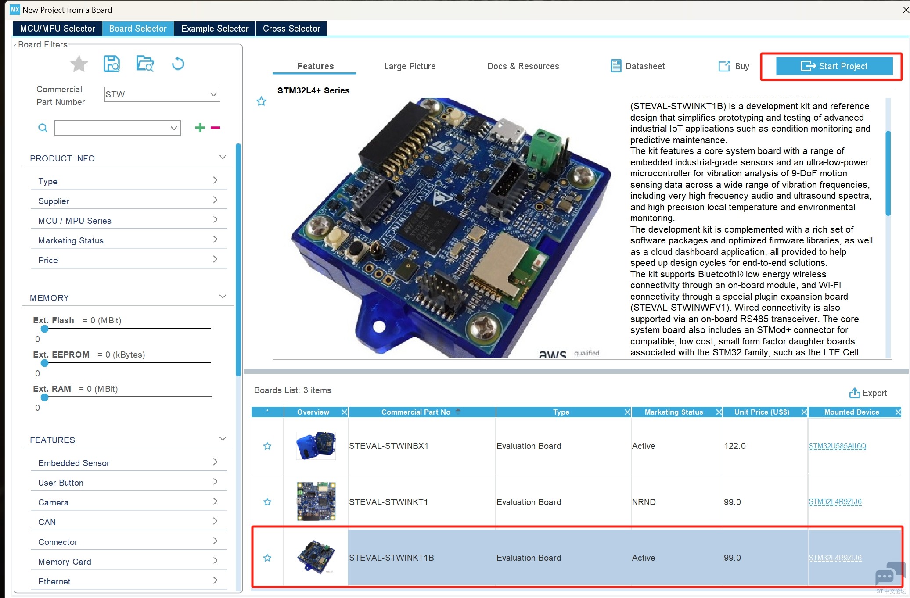Collapse the FEATURES section
910x598 pixels.
point(223,439)
